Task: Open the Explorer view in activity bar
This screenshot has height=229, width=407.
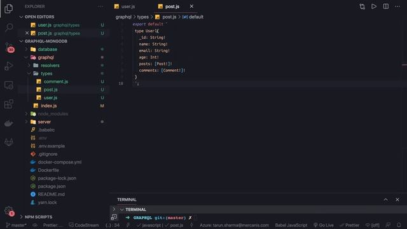Action: pos(8,9)
